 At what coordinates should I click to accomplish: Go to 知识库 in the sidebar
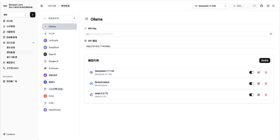coord(10,21)
